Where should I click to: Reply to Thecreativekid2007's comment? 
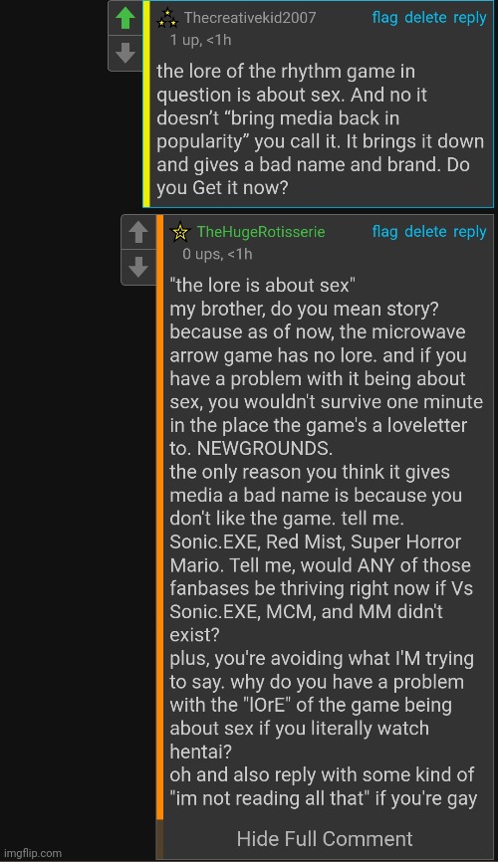point(470,18)
